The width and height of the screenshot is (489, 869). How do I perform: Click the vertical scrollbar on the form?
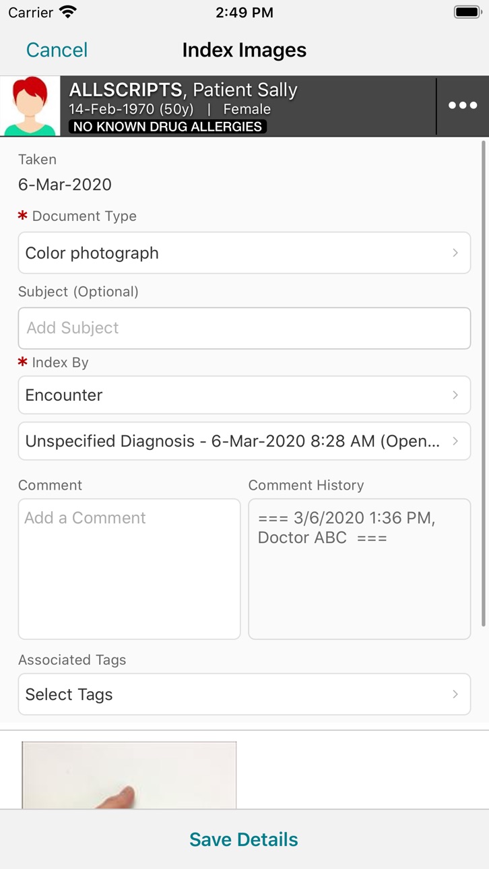(484, 384)
